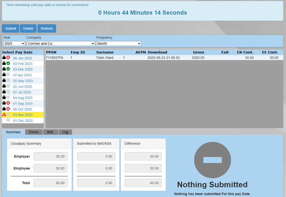Click the green check icon beside 03 Feb 2025

click(x=8, y=63)
